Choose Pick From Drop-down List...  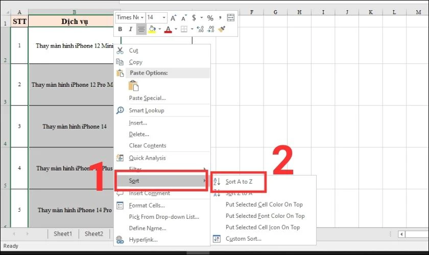tap(162, 217)
